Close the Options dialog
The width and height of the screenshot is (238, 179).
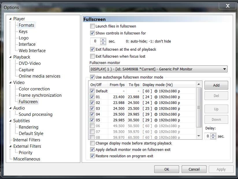(228, 6)
